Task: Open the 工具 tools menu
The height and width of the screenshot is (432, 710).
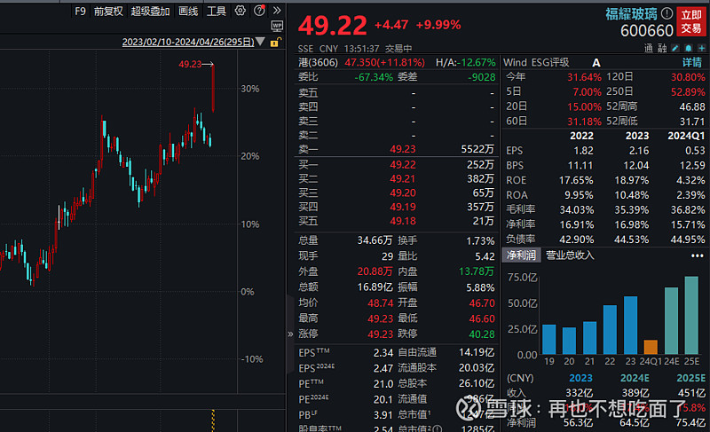Action: pos(217,11)
